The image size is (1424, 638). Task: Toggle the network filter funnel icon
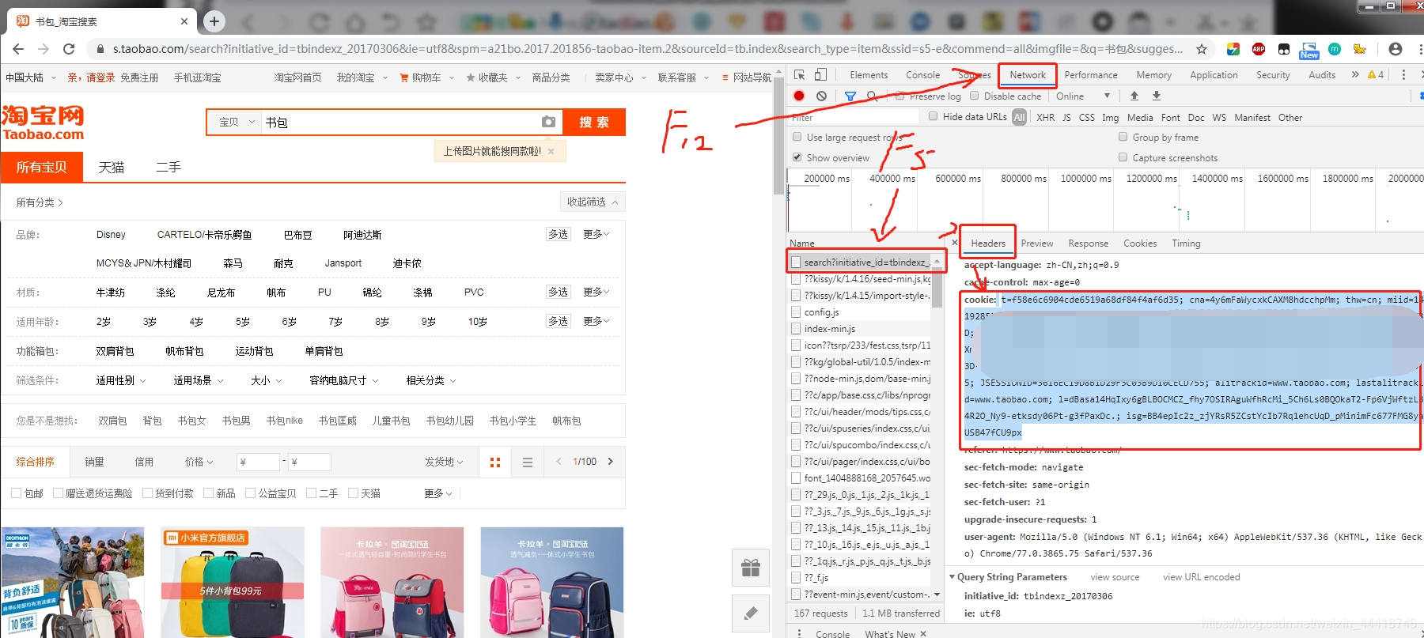click(x=850, y=96)
